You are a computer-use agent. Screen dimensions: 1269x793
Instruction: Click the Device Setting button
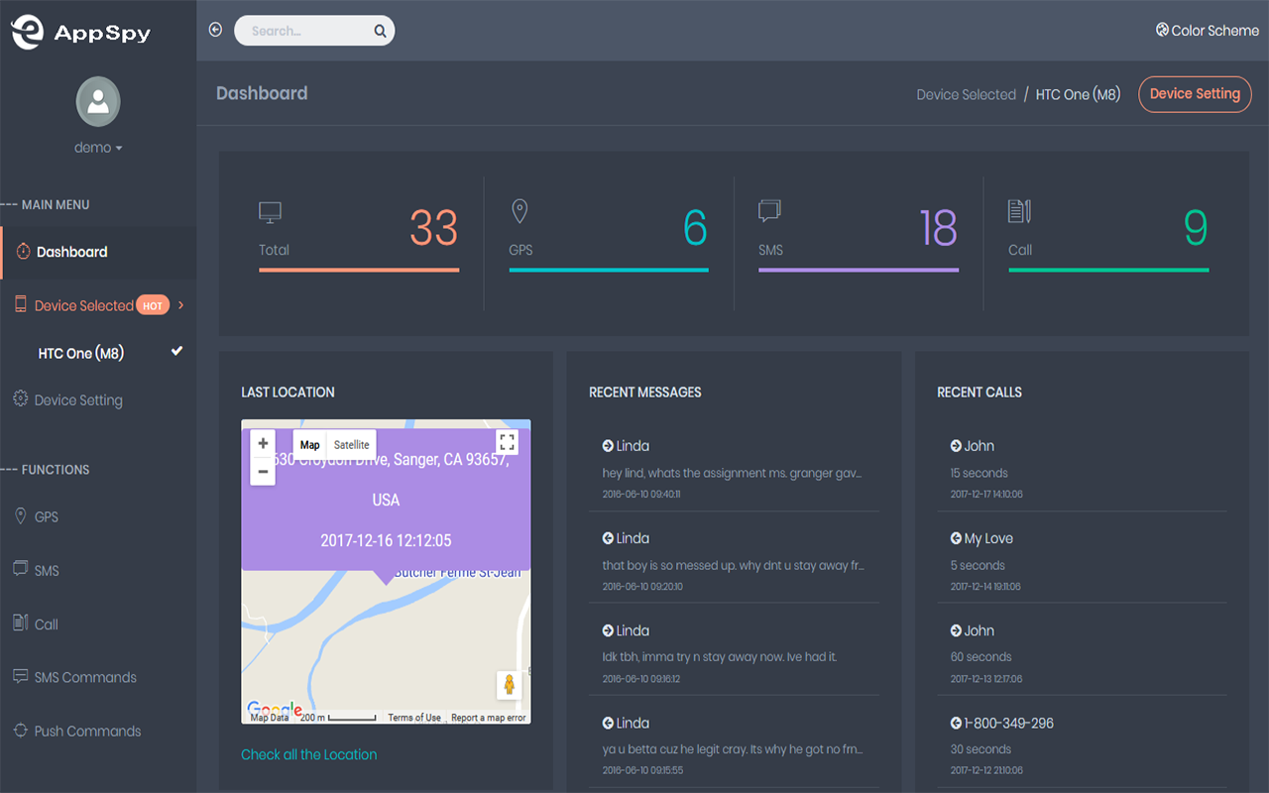1195,94
